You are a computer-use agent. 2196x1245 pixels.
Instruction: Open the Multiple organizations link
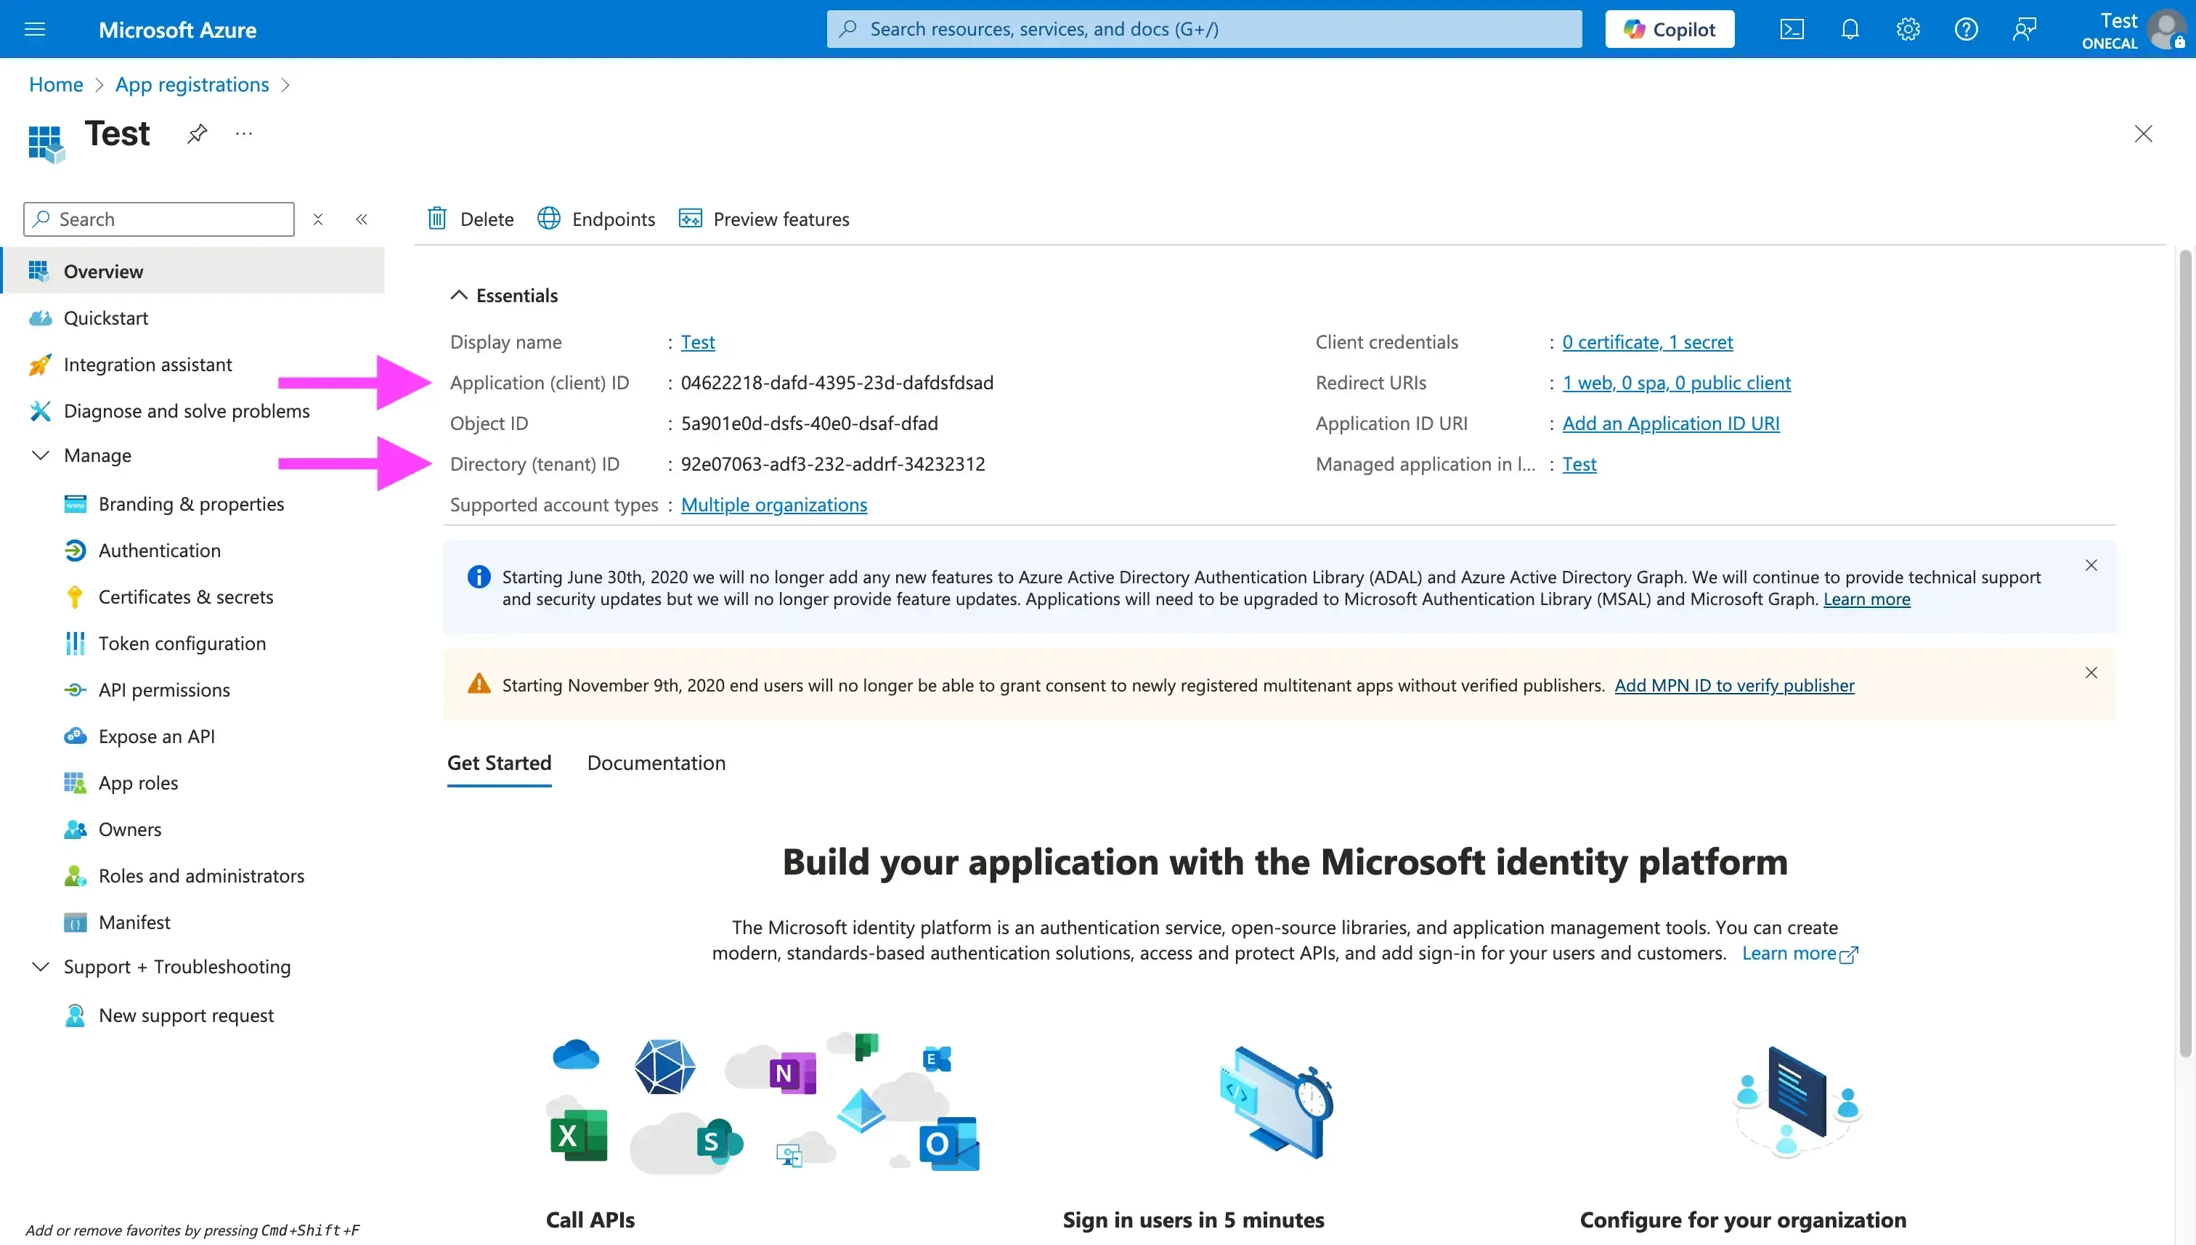[x=773, y=505]
